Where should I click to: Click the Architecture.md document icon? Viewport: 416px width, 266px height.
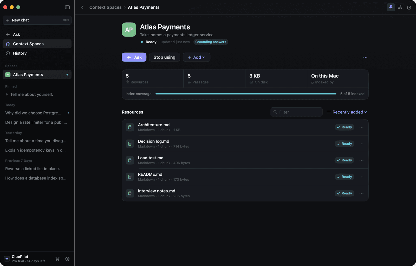[130, 127]
